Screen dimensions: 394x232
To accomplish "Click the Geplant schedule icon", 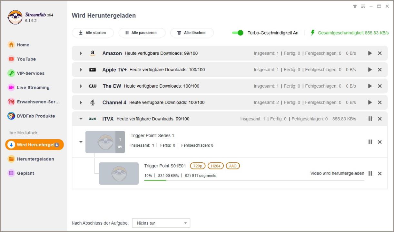I will 11,173.
